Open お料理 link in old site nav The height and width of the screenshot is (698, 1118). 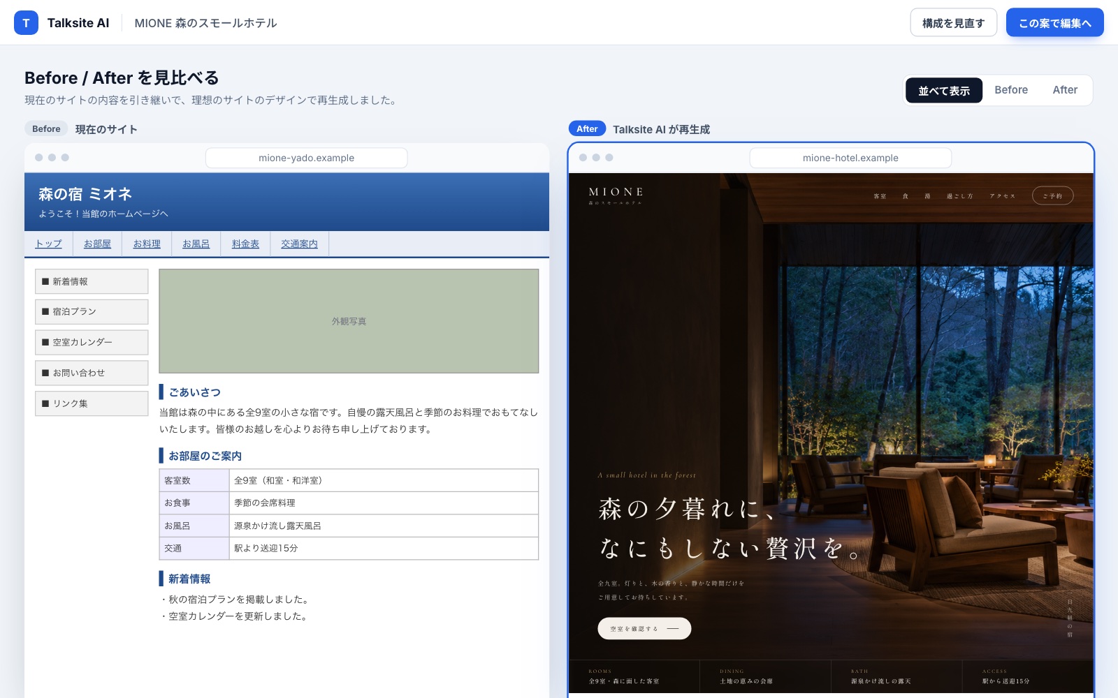(x=147, y=244)
